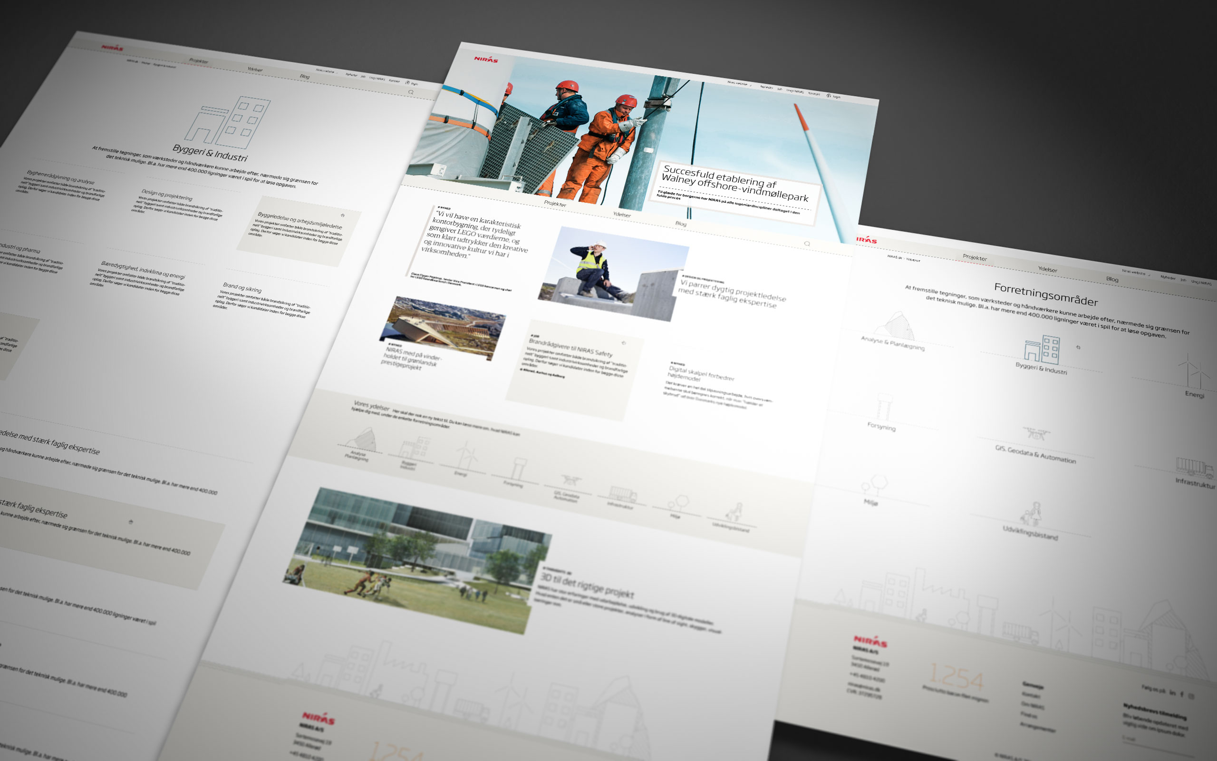This screenshot has height=761, width=1217.
Task: Click the footer NIRAS logo on the center page
Action: click(x=319, y=718)
